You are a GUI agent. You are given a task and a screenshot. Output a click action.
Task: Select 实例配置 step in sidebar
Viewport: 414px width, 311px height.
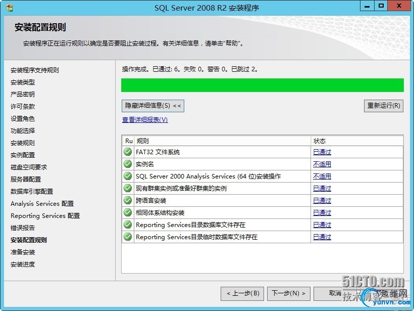(23, 155)
